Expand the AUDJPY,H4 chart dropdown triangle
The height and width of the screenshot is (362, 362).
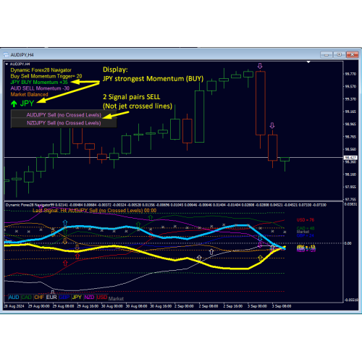(x=7, y=64)
